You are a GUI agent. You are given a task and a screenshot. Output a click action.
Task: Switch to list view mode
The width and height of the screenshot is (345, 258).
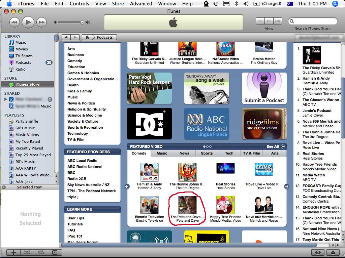[x=260, y=21]
